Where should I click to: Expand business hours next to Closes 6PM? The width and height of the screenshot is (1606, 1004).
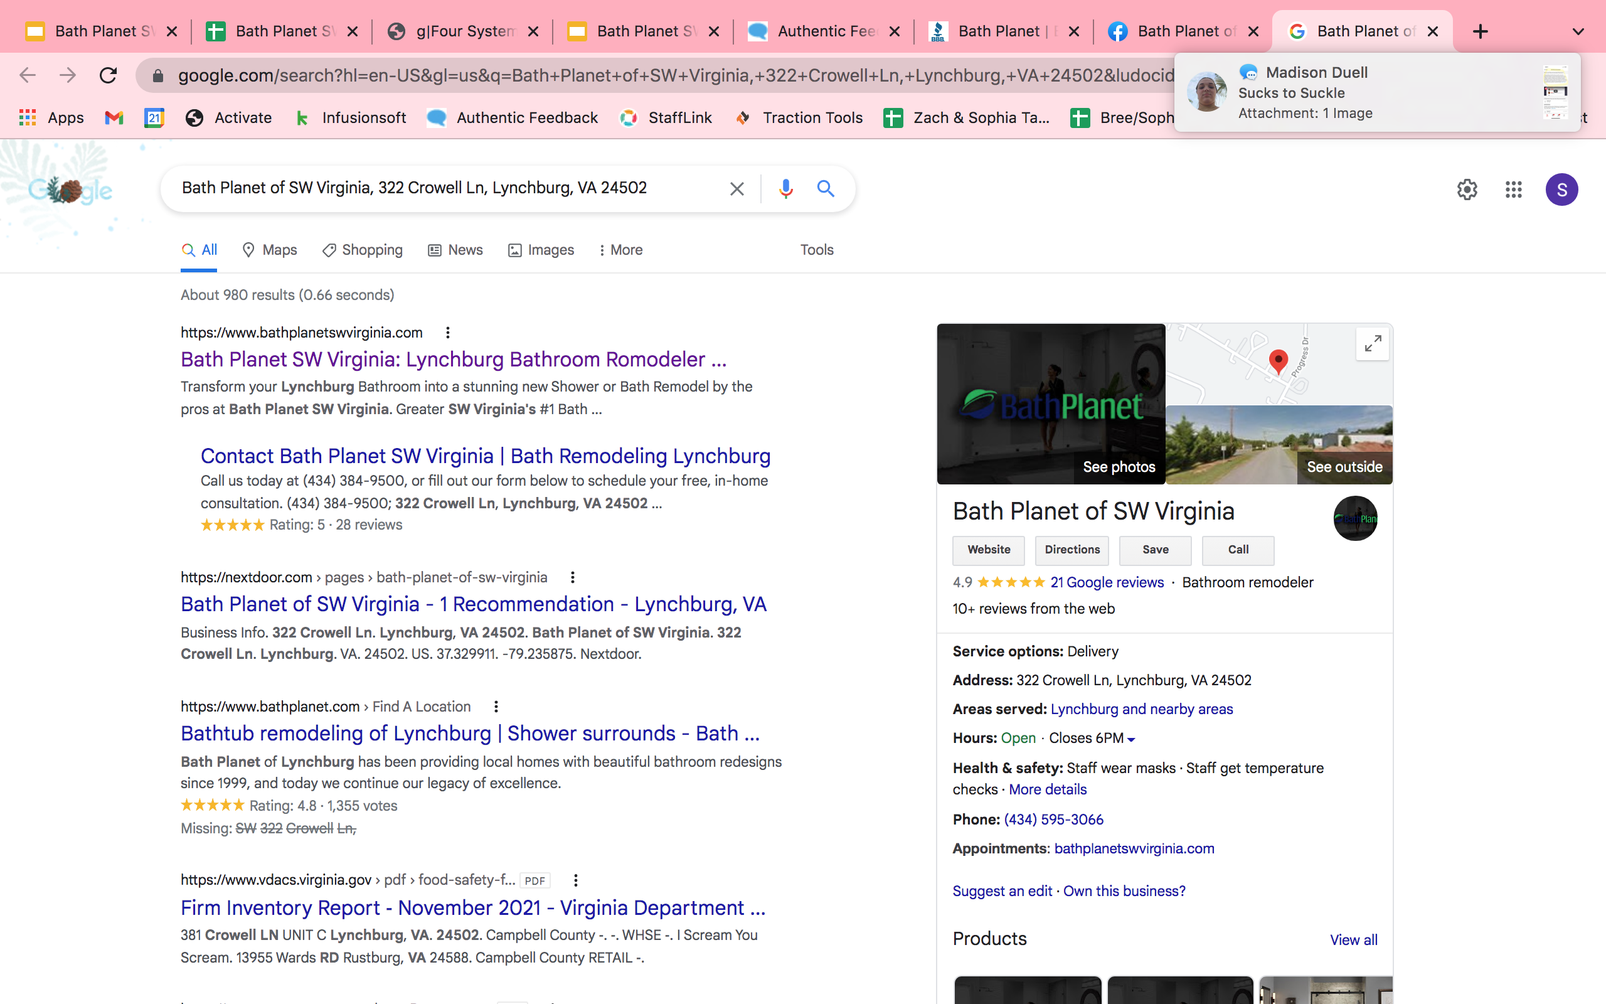click(x=1132, y=739)
